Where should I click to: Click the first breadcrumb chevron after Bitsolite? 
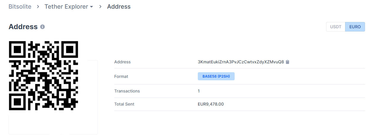tap(38, 7)
